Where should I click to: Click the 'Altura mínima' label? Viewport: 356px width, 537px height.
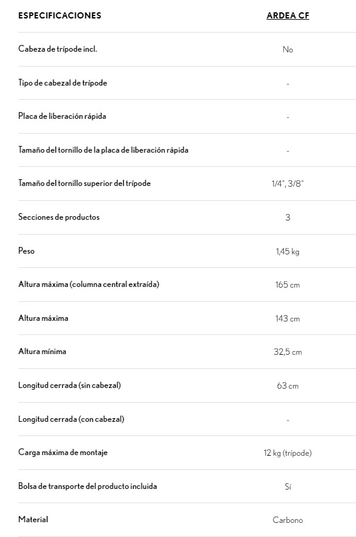[x=42, y=352]
